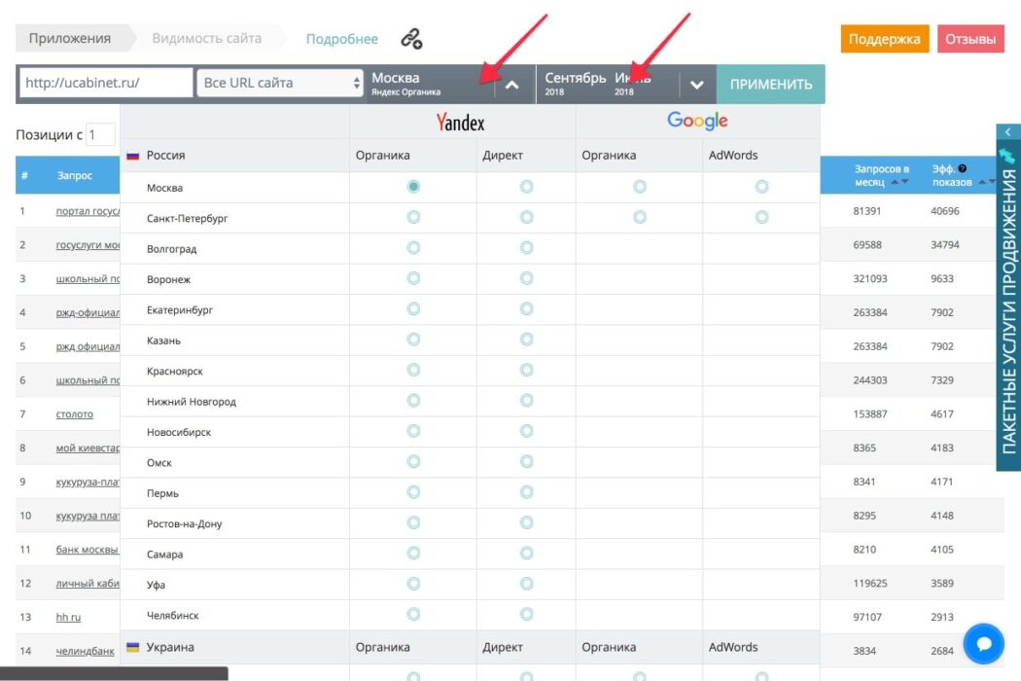
Task: Click the Ukraine flag icon
Action: 133,647
